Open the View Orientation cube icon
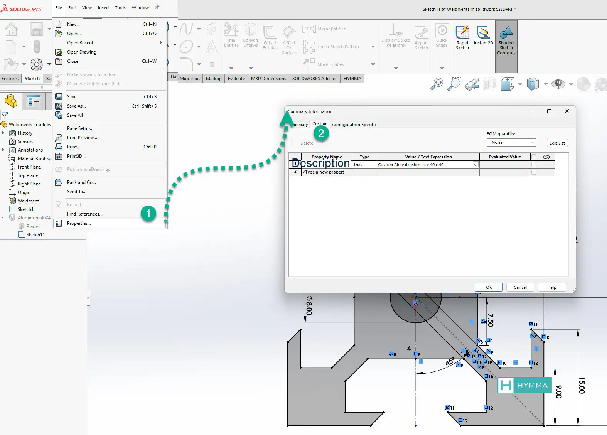Image resolution: width=607 pixels, height=435 pixels. (x=507, y=84)
